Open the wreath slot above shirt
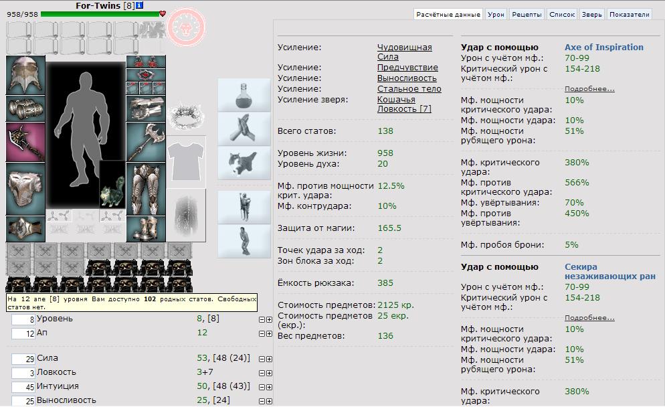The width and height of the screenshot is (665, 407). [x=186, y=116]
